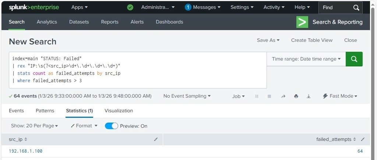The height and width of the screenshot is (160, 377).
Task: Open the Format options dropdown
Action: 84,126
